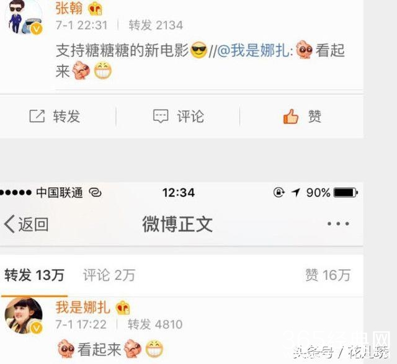Like the post with thumbs-up icon
397x364 pixels.
tap(291, 117)
